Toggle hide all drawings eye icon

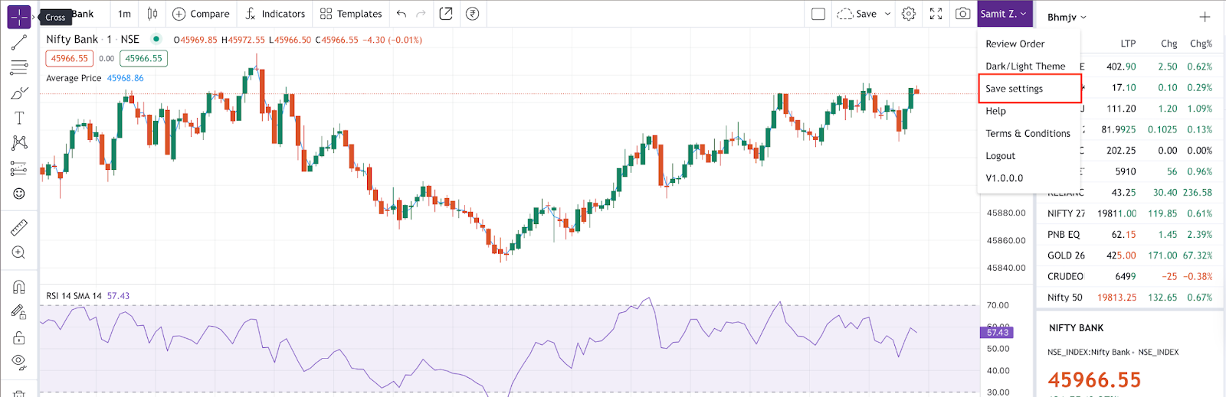pyautogui.click(x=19, y=362)
